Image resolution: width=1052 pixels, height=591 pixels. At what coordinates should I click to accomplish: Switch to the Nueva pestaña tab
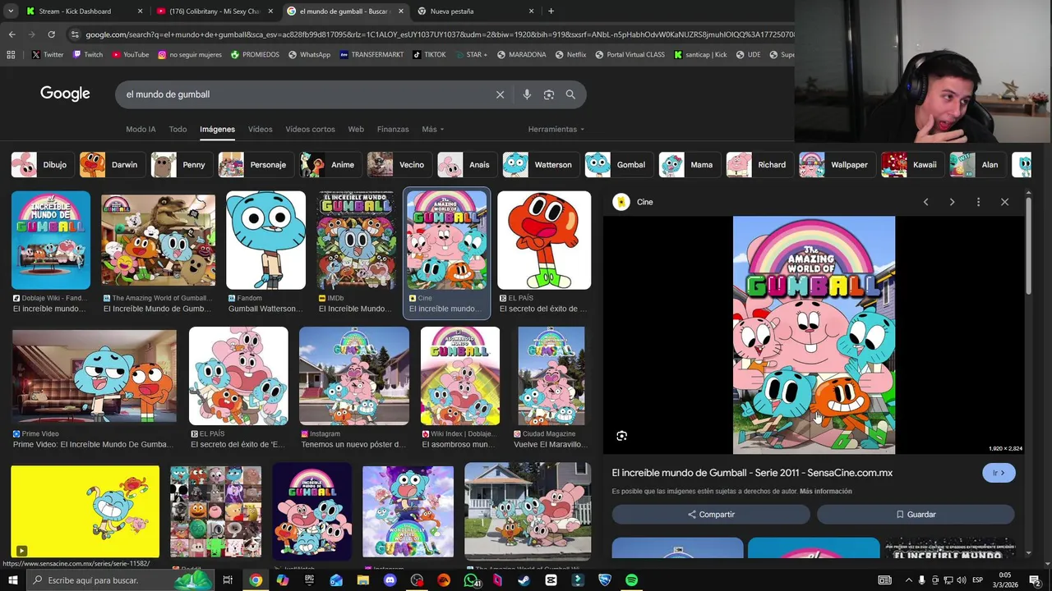[x=474, y=11]
